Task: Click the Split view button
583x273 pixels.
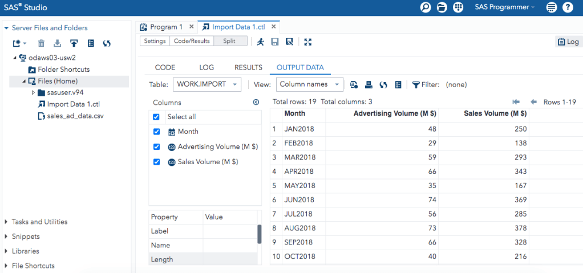Action: tap(230, 41)
